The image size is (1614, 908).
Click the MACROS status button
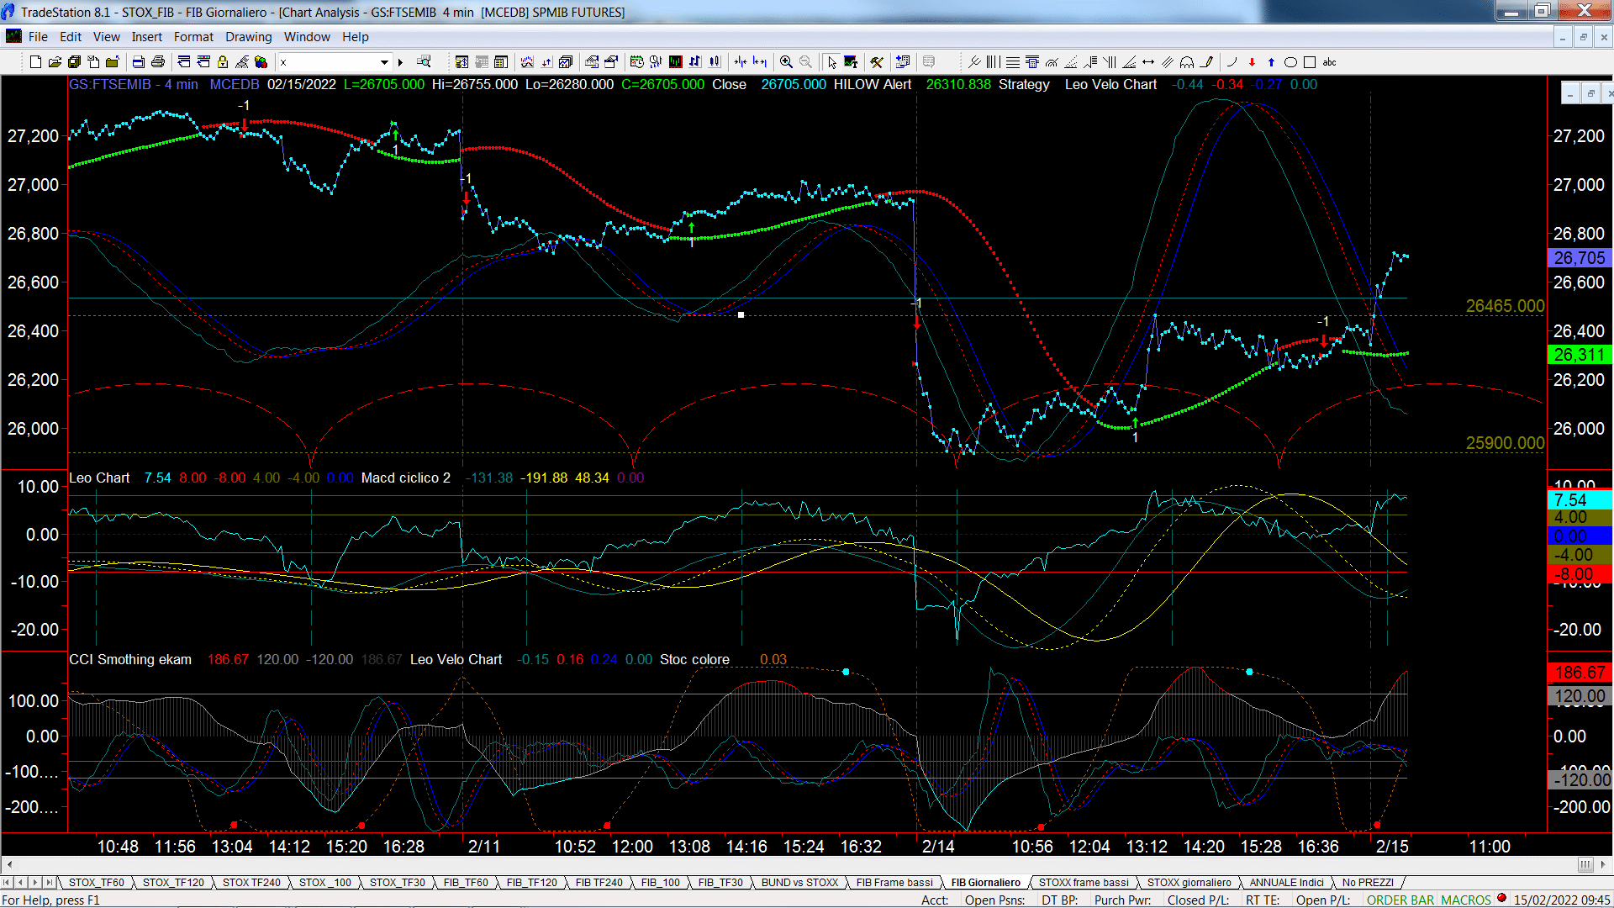[1465, 900]
